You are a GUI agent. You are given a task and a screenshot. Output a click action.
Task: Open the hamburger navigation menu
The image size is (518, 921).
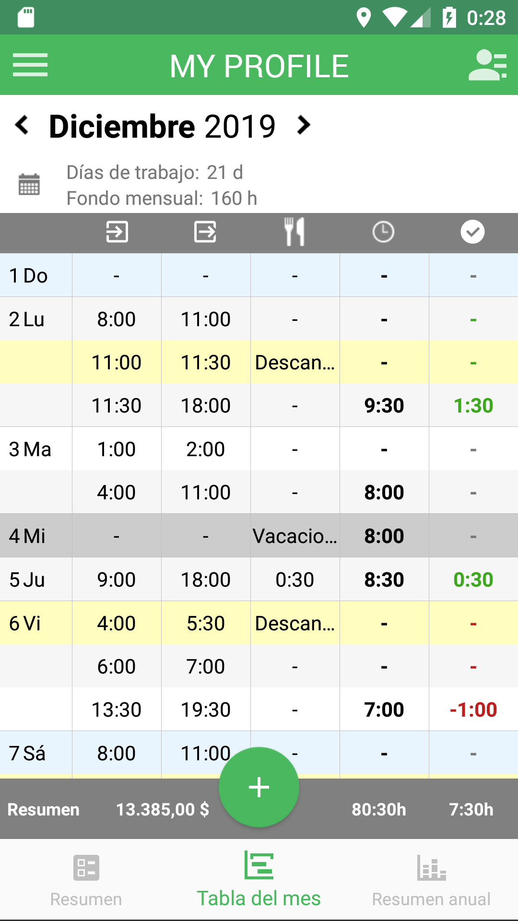click(x=30, y=65)
